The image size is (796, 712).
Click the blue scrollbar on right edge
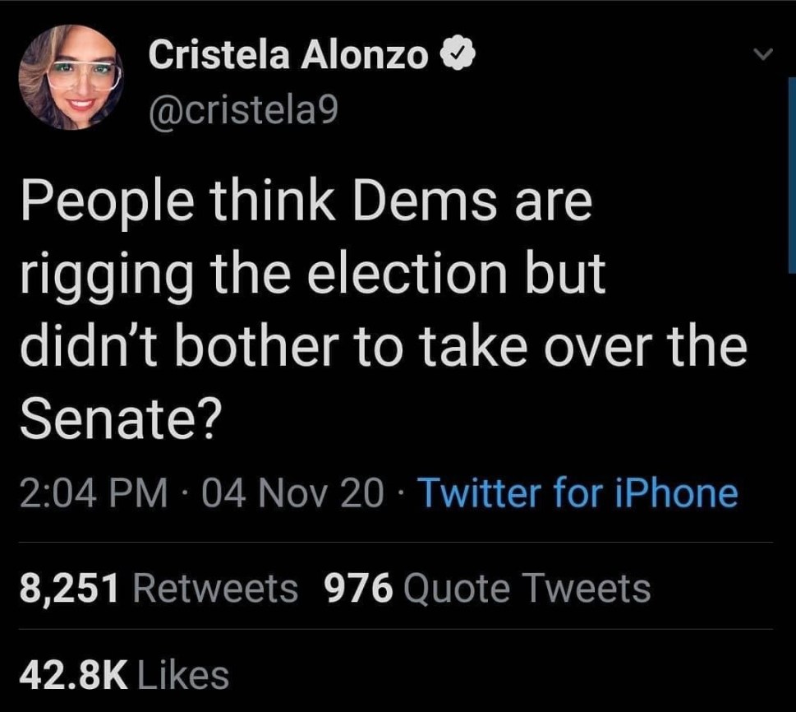point(792,173)
